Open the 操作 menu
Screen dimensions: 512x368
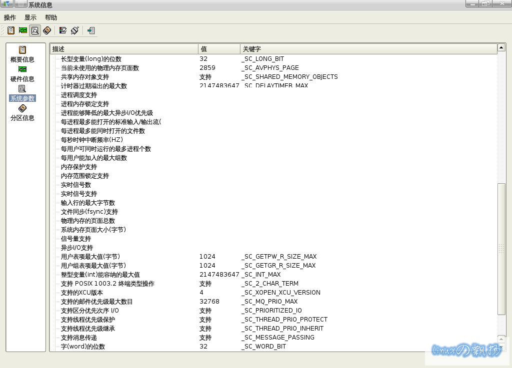[10, 17]
